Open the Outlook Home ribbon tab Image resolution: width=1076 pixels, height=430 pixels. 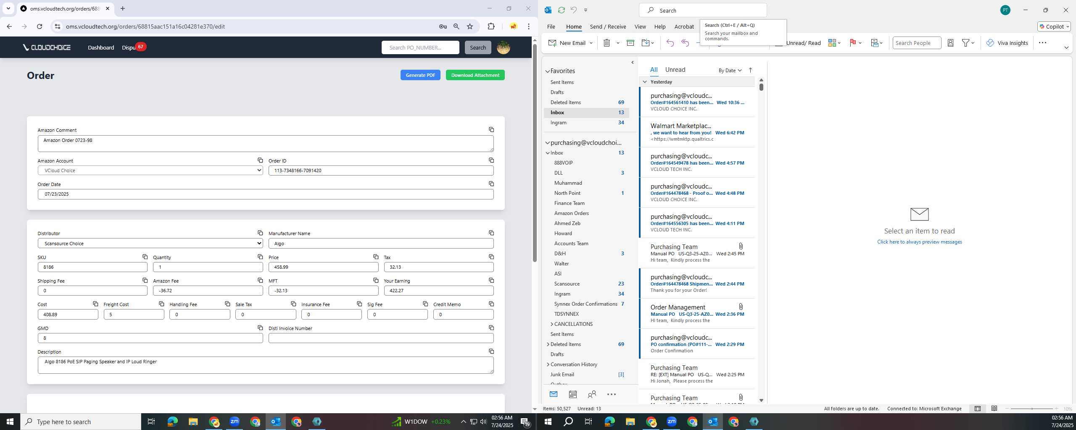(x=574, y=26)
